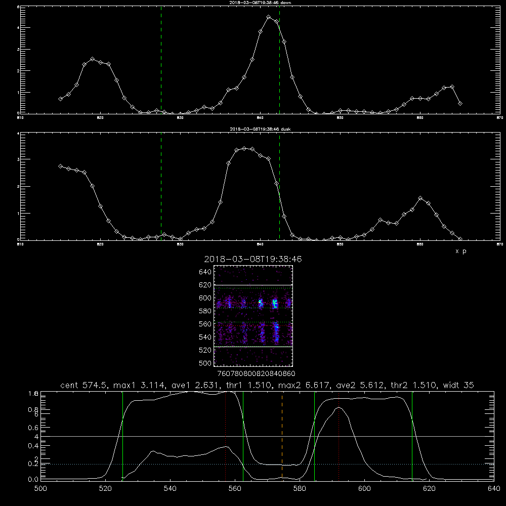Click the 'x p' axis label
This screenshot has width=506, height=506.
point(461,251)
